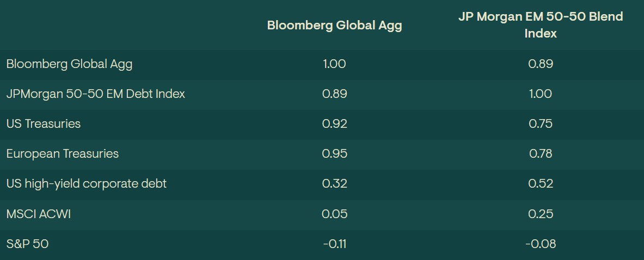Click the Bloomberg Global Agg column header
This screenshot has height=260, width=644.
[334, 26]
